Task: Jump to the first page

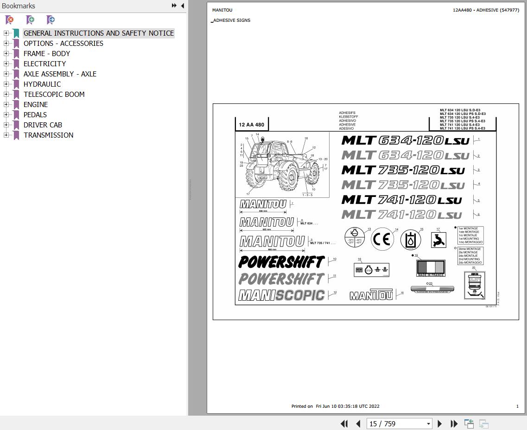Action: [x=344, y=424]
